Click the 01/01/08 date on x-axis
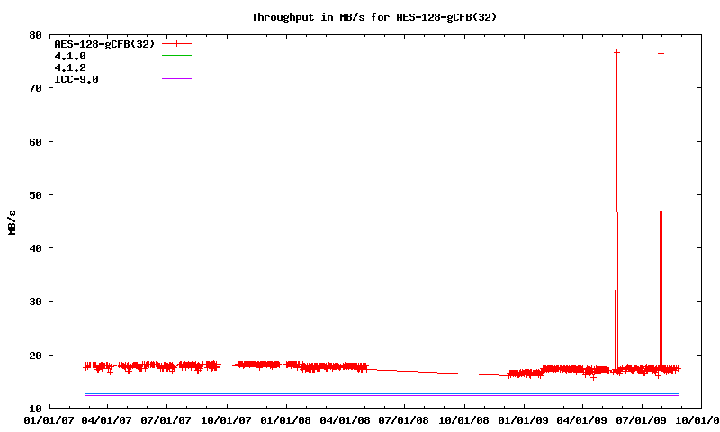The image size is (720, 432). click(x=286, y=420)
